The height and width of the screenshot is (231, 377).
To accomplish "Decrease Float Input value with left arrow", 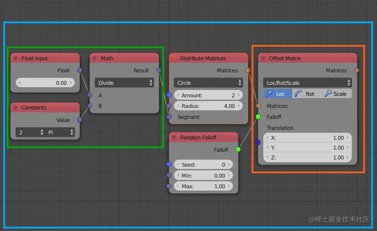I will [19, 83].
